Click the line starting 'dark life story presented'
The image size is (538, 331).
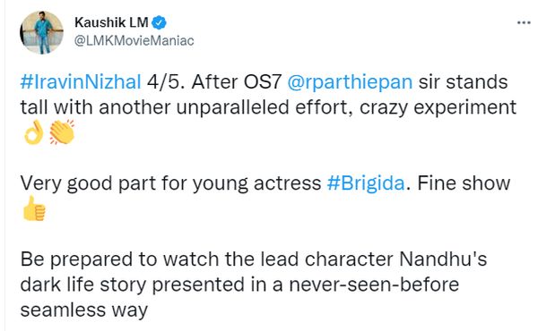[239, 284]
